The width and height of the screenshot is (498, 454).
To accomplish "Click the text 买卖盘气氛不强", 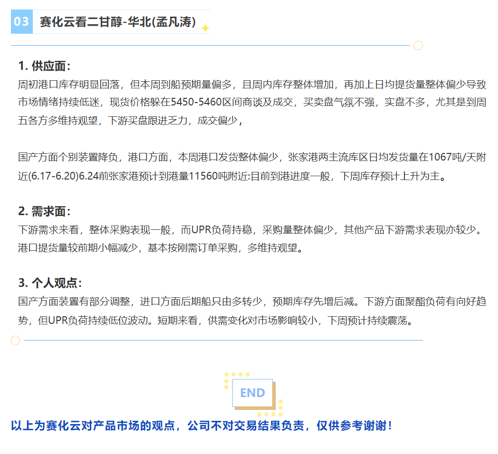I will point(338,102).
